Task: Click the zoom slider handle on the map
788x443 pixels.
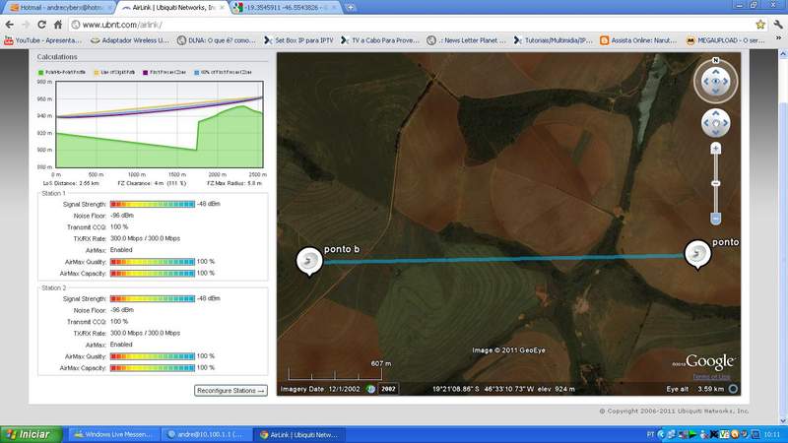Action: coord(716,183)
